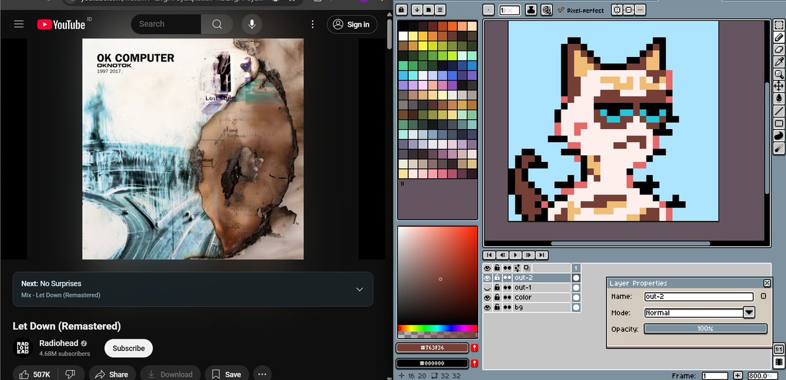The image size is (786, 380).
Task: Click the Share button
Action: coord(112,374)
